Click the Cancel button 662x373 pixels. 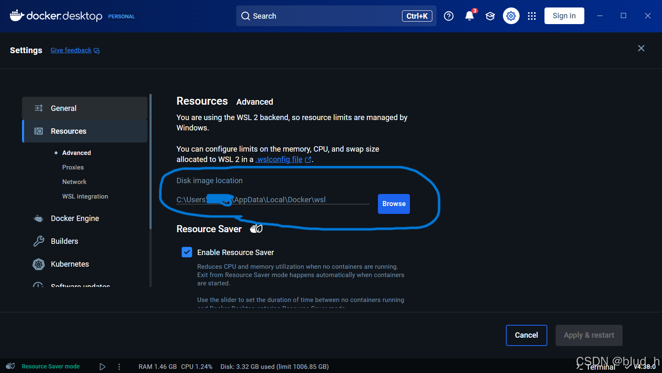pyautogui.click(x=526, y=335)
